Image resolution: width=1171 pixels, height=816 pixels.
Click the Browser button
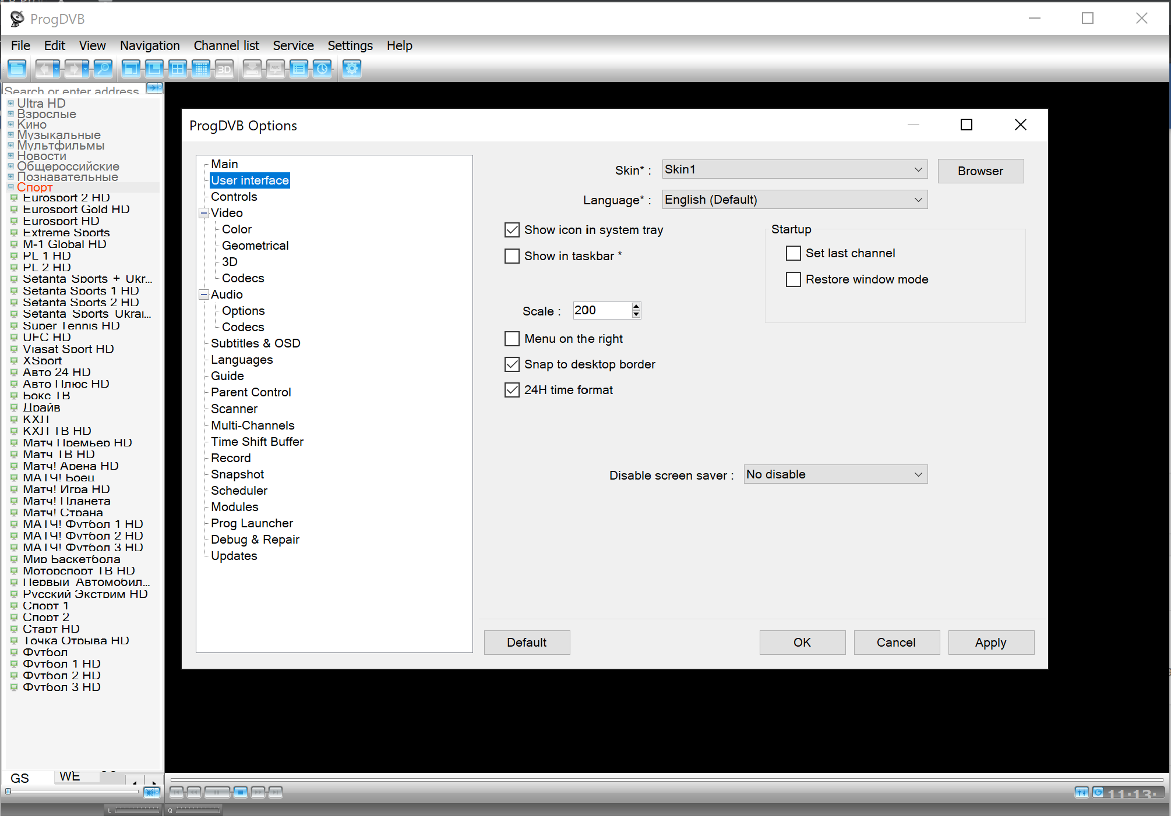pos(980,171)
